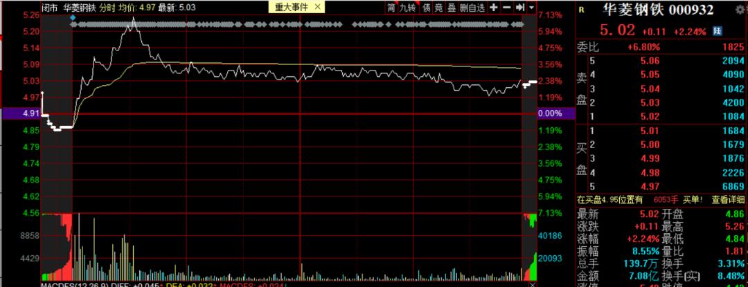Click sell volume 4090
The width and height of the screenshot is (748, 287).
pyautogui.click(x=734, y=74)
